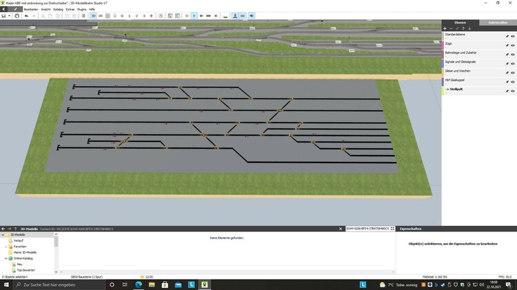The width and height of the screenshot is (517, 290).
Task: Open the Katalog menu
Action: pyautogui.click(x=58, y=9)
